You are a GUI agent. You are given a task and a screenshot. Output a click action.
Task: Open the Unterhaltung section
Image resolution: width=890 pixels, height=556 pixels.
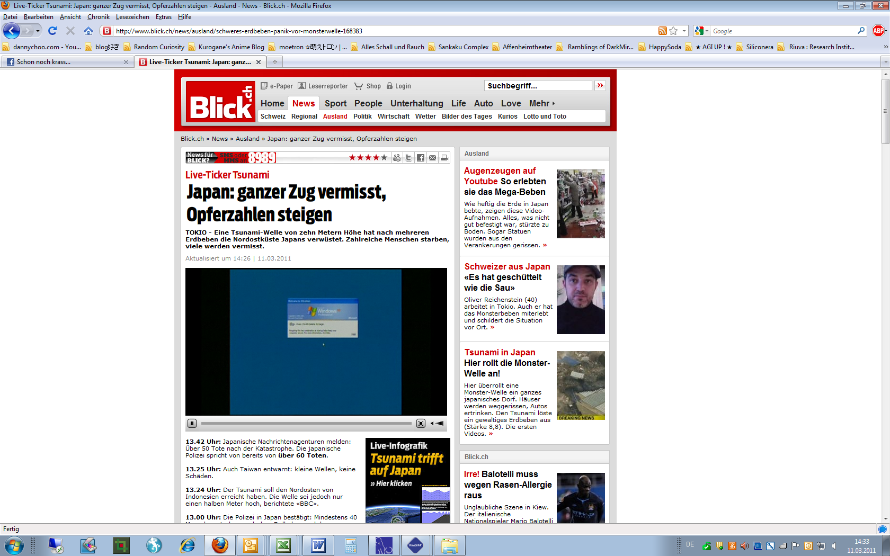416,103
